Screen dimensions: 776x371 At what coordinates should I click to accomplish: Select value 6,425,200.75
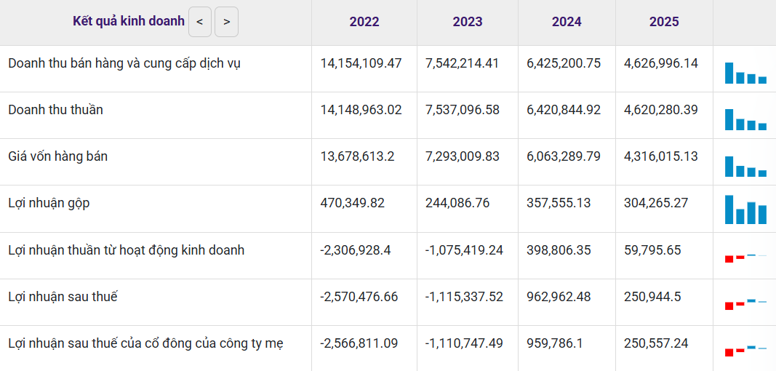[x=564, y=63]
